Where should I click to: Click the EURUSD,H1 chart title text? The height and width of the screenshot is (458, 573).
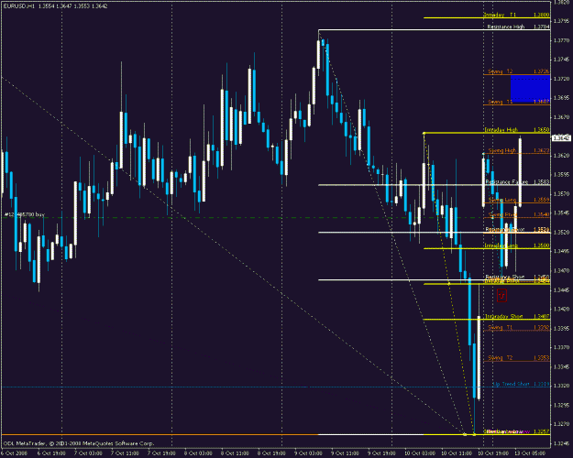(x=55, y=5)
